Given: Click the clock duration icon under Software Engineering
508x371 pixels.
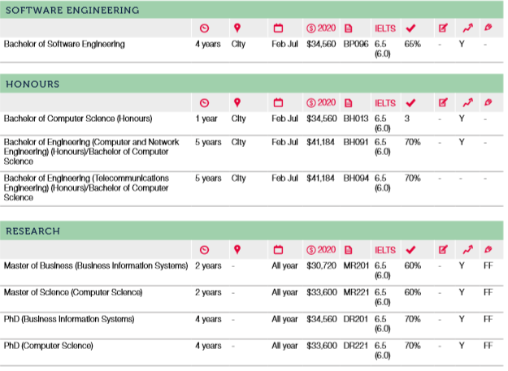Looking at the screenshot, I should pos(204,28).
